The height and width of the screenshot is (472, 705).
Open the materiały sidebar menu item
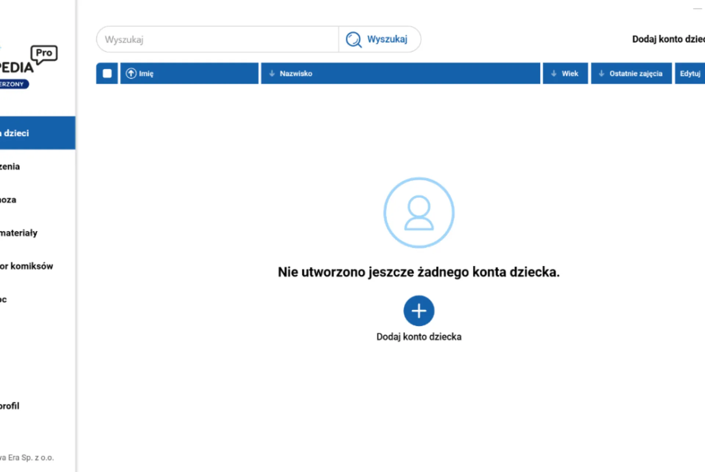tap(37, 233)
